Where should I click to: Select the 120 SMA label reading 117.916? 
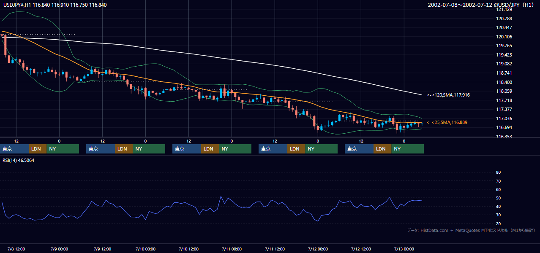pos(448,95)
